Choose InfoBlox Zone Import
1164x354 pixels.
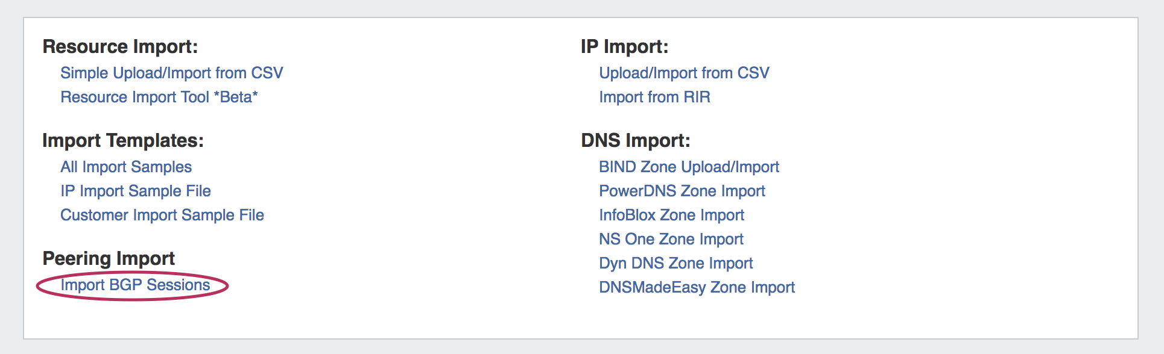pyautogui.click(x=671, y=215)
